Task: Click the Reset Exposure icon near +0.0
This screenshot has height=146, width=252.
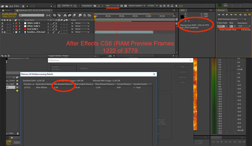Action: [176, 6]
